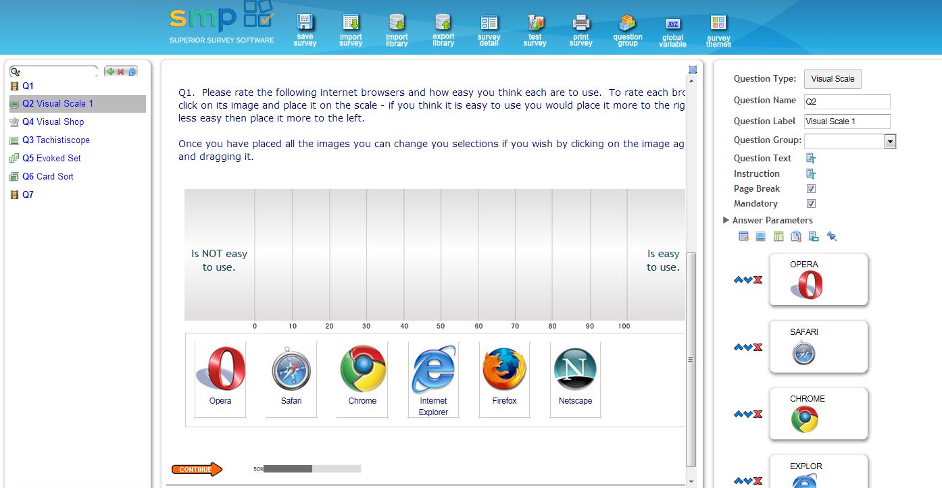
Task: Move the SAFARI answer down
Action: point(748,348)
